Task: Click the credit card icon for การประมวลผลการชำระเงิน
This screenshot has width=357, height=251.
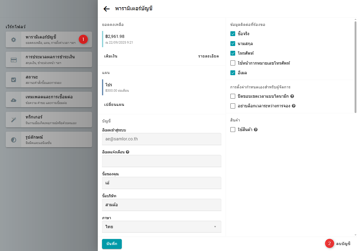Action: (13, 60)
